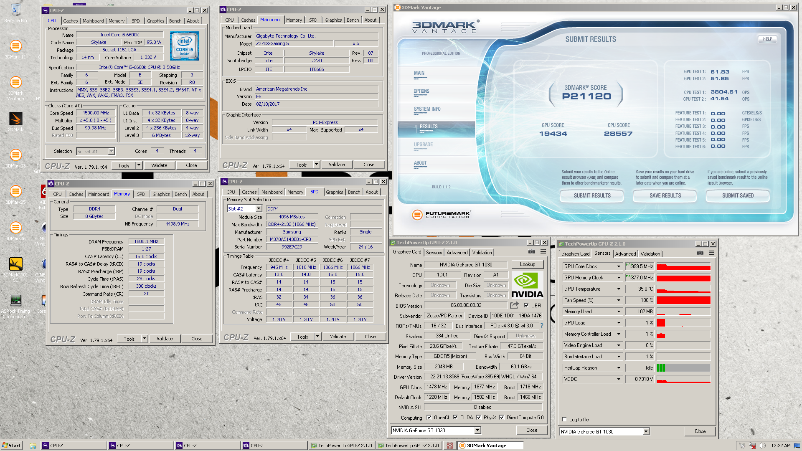This screenshot has height=451, width=802.
Task: Select OPTIONS in 3DMark Vantage sidebar
Action: (421, 91)
